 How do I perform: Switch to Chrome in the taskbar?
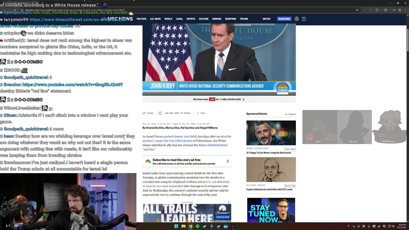[x=190, y=226]
